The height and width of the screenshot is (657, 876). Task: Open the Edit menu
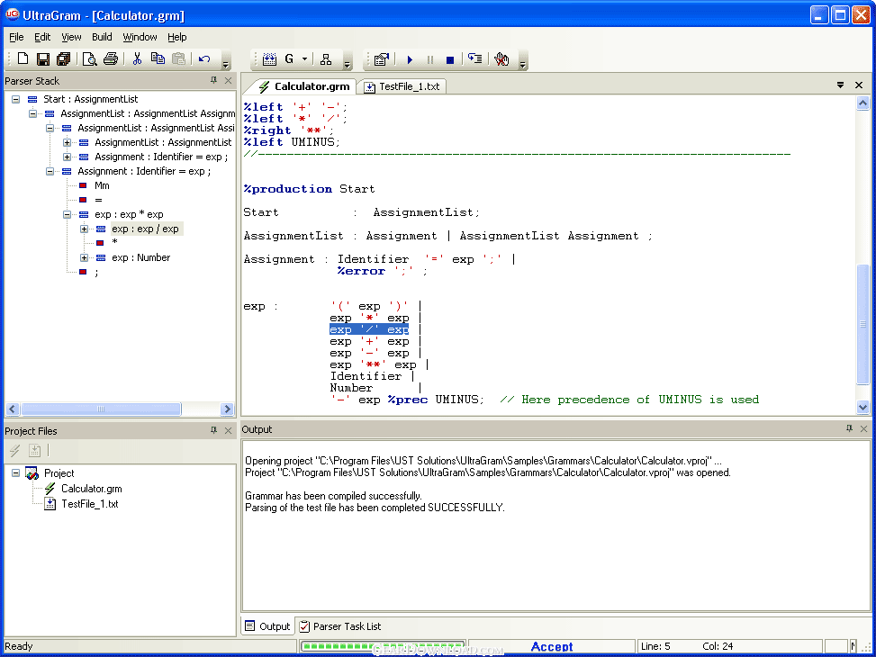[42, 37]
